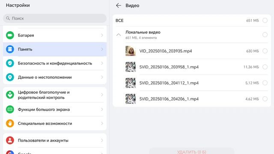
Task: Click the Функции большого экрана screen icon
Action: coord(10,110)
